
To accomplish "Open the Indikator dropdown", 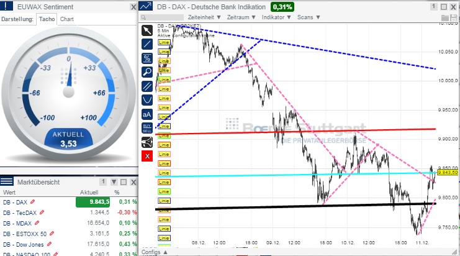I will pyautogui.click(x=276, y=17).
